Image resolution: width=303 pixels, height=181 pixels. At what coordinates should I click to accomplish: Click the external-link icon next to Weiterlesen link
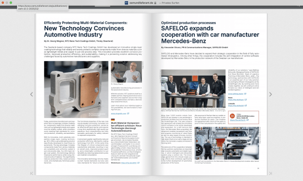click(x=138, y=163)
